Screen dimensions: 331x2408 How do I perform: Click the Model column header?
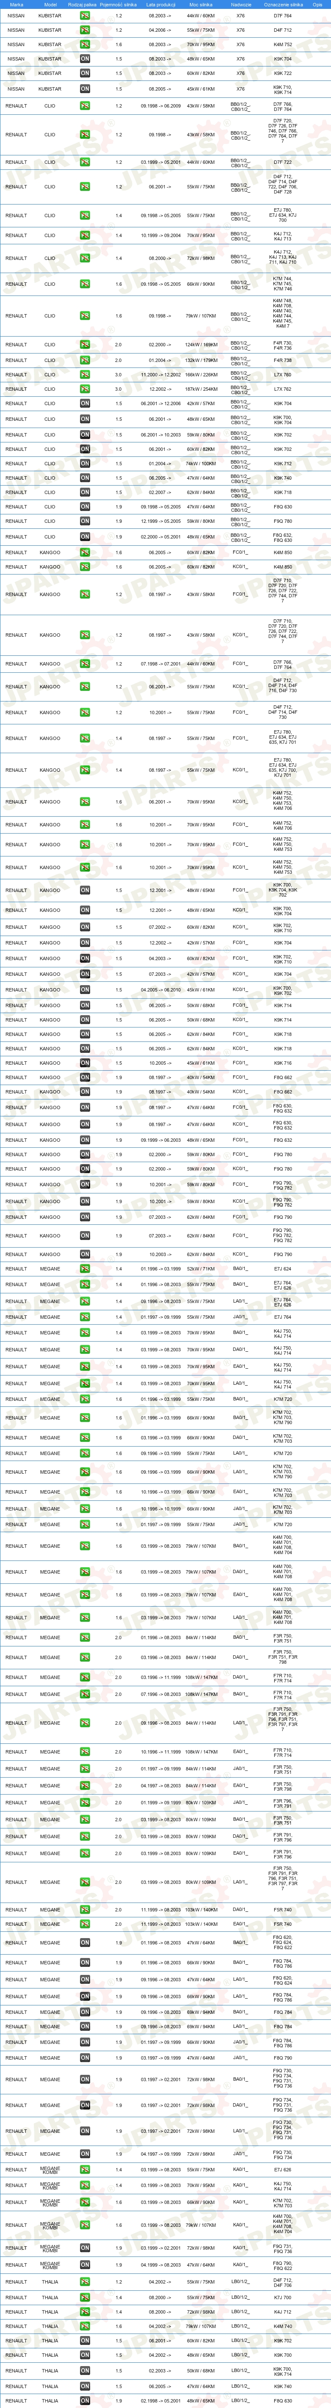click(x=50, y=4)
